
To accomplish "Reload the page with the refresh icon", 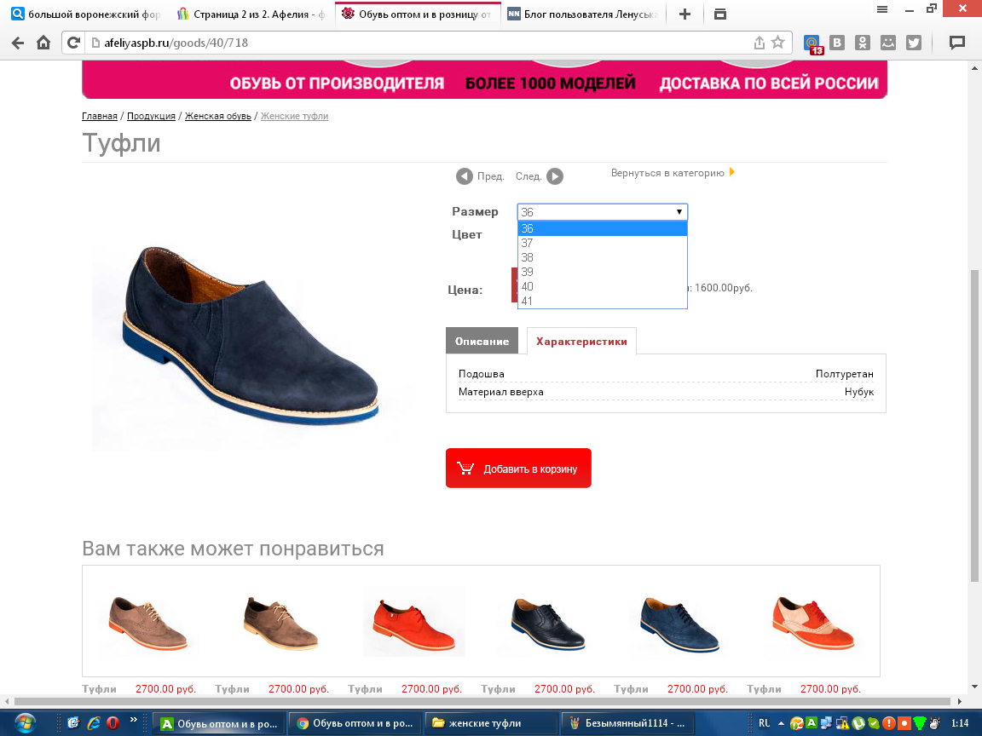I will coord(74,43).
